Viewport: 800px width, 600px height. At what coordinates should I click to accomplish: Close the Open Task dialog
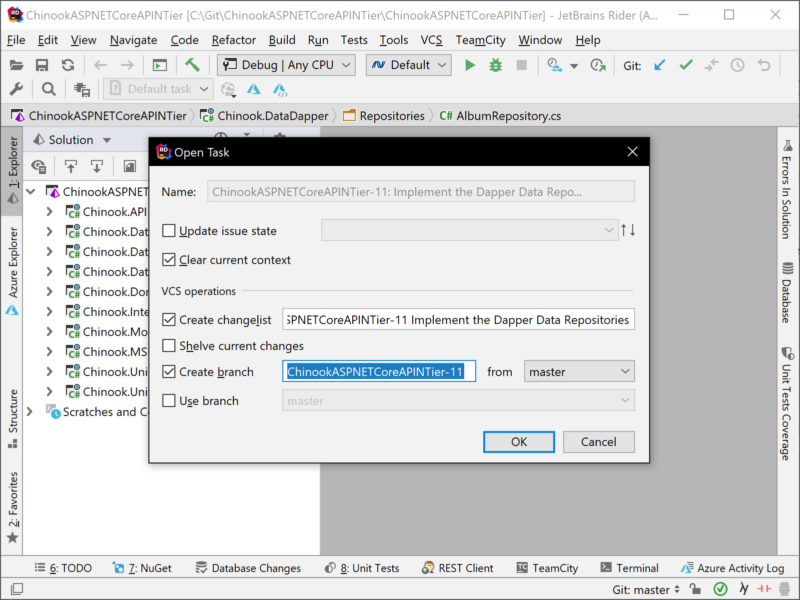633,152
